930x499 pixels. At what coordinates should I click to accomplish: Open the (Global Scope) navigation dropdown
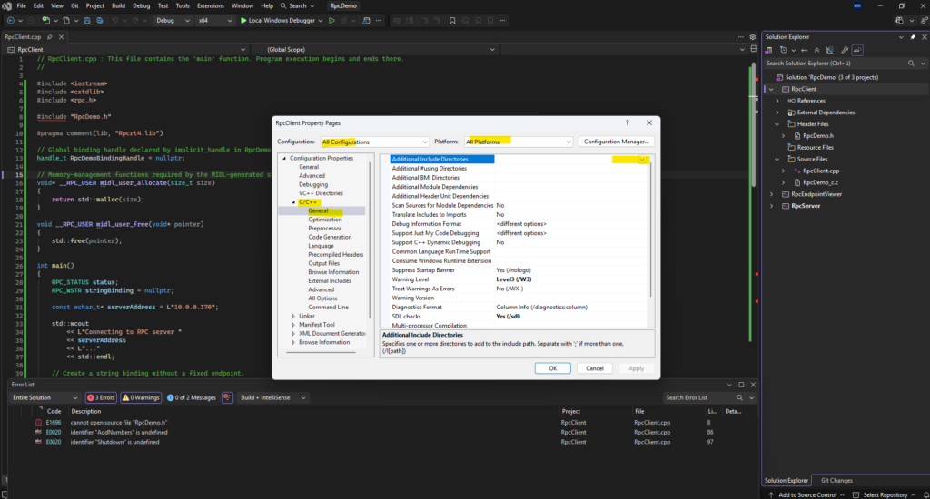375,49
